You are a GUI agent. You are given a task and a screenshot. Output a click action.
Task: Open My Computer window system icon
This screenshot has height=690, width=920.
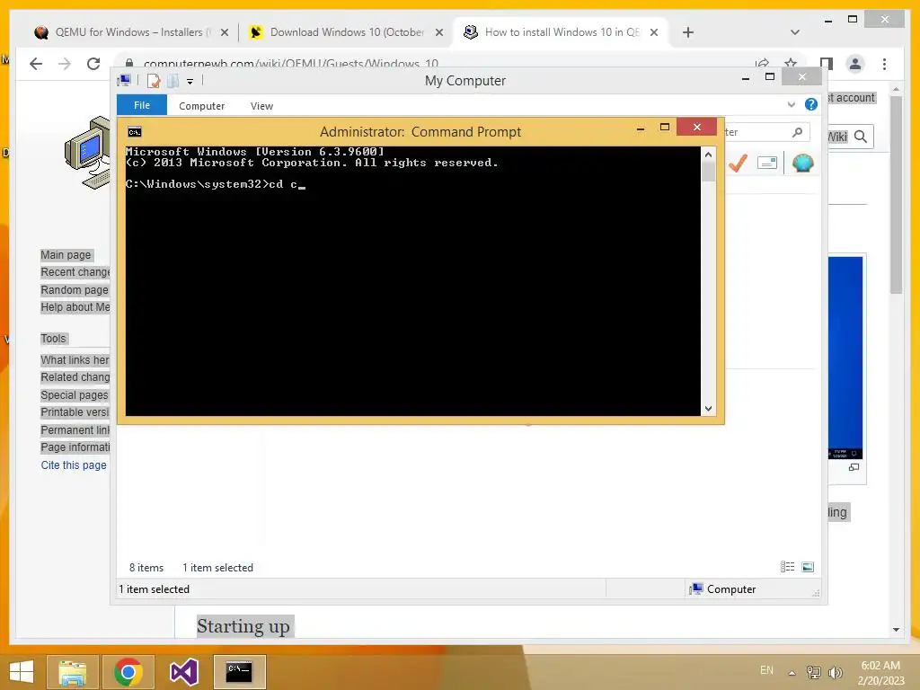point(124,80)
